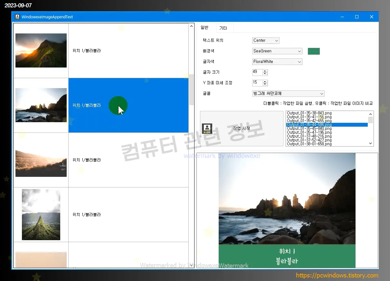Select the sunset mountain ridge thumbnail
Viewport: 390px width, 281px height.
[41, 50]
